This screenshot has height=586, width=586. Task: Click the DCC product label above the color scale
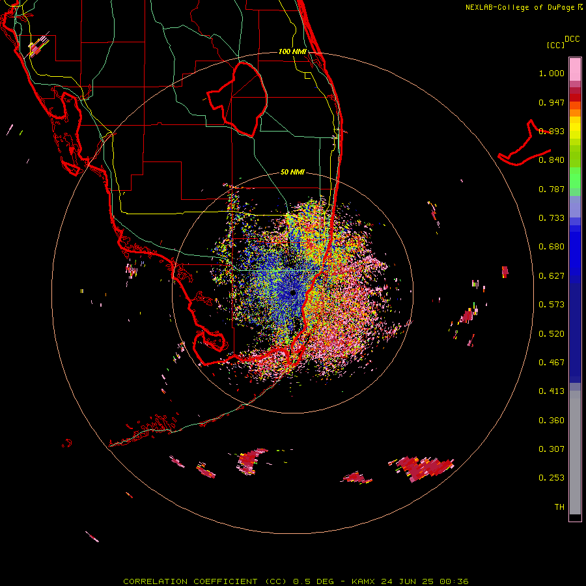click(572, 39)
